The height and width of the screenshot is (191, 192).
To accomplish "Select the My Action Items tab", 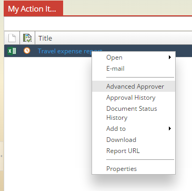I will 33,8.
